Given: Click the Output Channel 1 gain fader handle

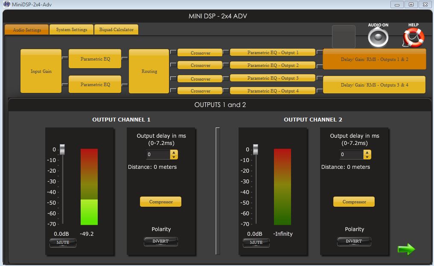Looking at the screenshot, I should 62,149.
